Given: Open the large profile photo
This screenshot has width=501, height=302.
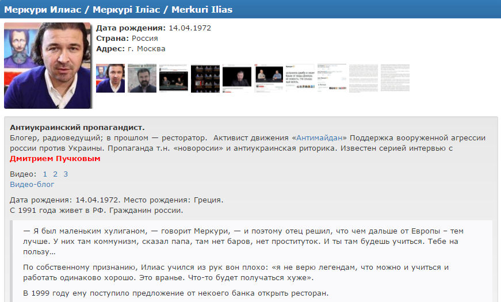Looking at the screenshot, I should pos(48,66).
